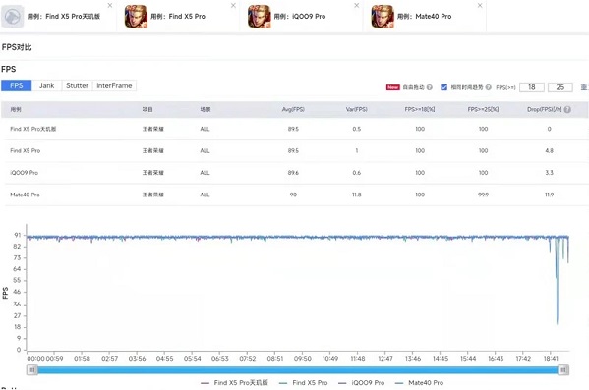The width and height of the screenshot is (589, 390).
Task: Click the Find X5 Pro天玑版 table row name
Action: pyautogui.click(x=33, y=129)
